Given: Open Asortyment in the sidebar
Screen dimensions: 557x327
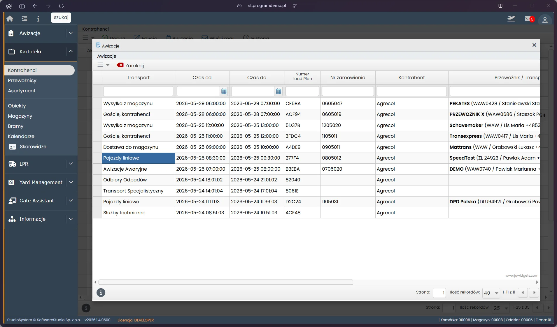Looking at the screenshot, I should (x=22, y=91).
